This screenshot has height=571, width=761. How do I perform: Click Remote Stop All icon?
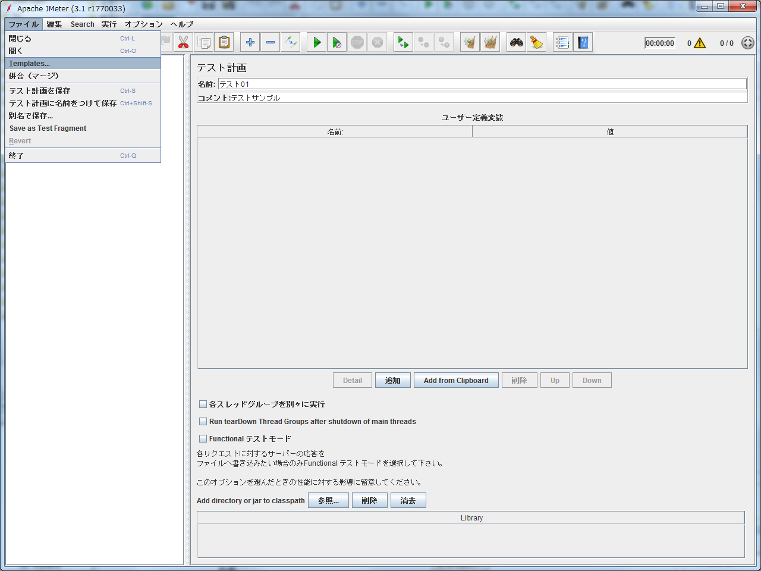(424, 42)
